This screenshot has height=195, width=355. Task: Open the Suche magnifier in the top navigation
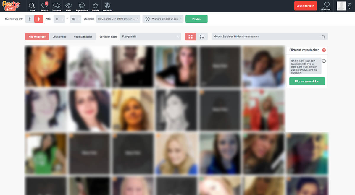(x=32, y=6)
